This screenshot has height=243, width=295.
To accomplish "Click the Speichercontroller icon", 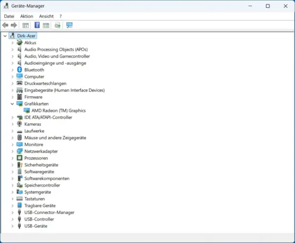I will pos(19,185).
